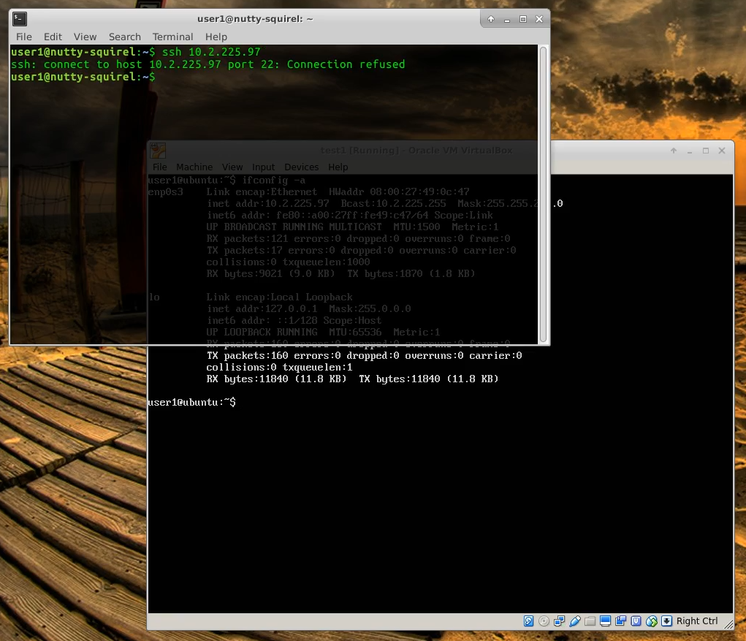Viewport: 746px width, 641px height.
Task: Click the always-on-top arrow of VirtualBox window
Action: point(674,151)
